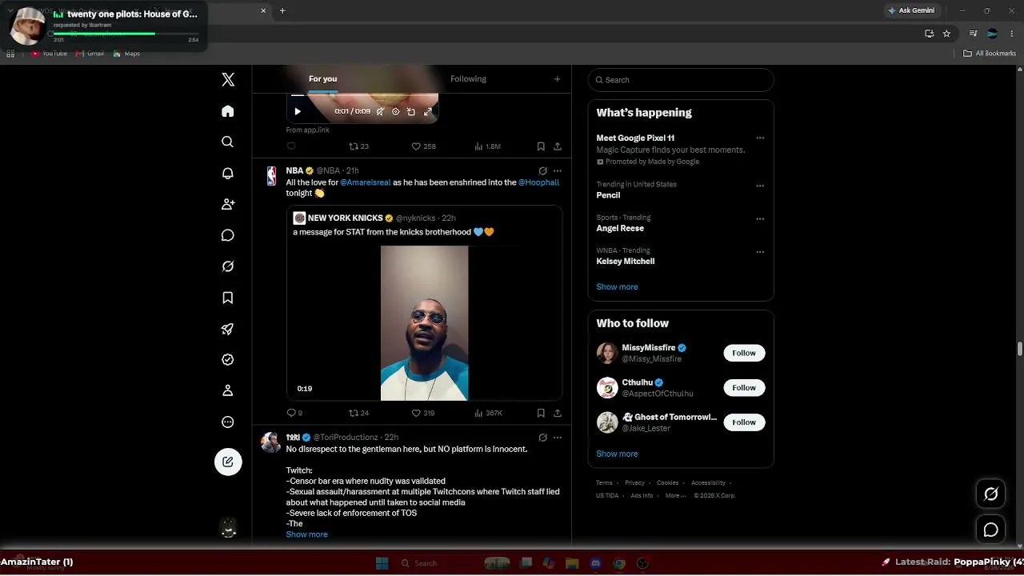The height and width of the screenshot is (576, 1024).
Task: Repost the NBA post with 24 reposts
Action: (x=358, y=413)
